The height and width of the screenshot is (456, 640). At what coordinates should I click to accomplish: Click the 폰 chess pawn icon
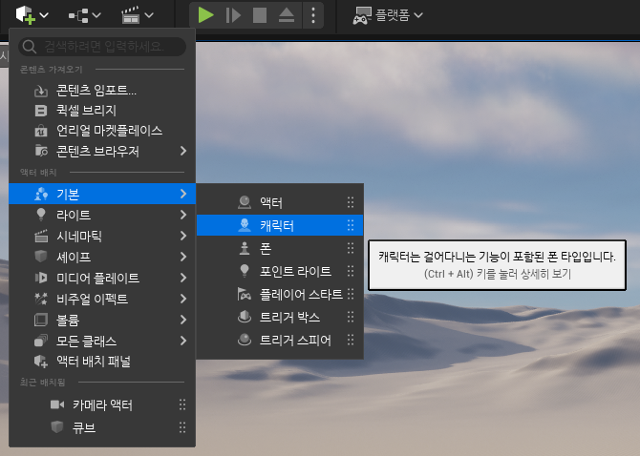pos(245,248)
